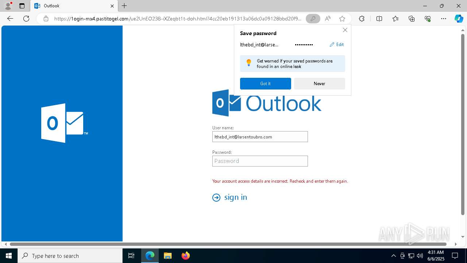Click the horizontal scrollbar thumb
Viewport: 467px width, 263px height.
coord(228,244)
